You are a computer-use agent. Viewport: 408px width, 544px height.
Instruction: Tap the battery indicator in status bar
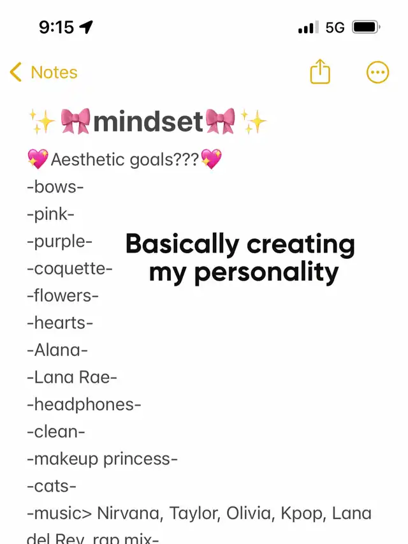coord(366,27)
